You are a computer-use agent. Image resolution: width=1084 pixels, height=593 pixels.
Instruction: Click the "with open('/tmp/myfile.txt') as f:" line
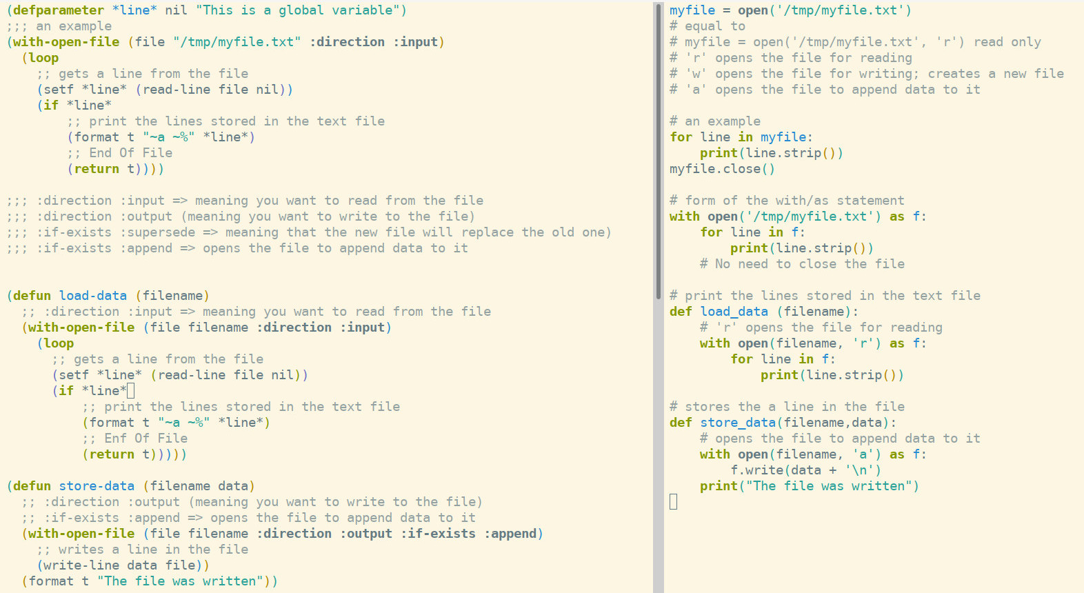pos(799,217)
